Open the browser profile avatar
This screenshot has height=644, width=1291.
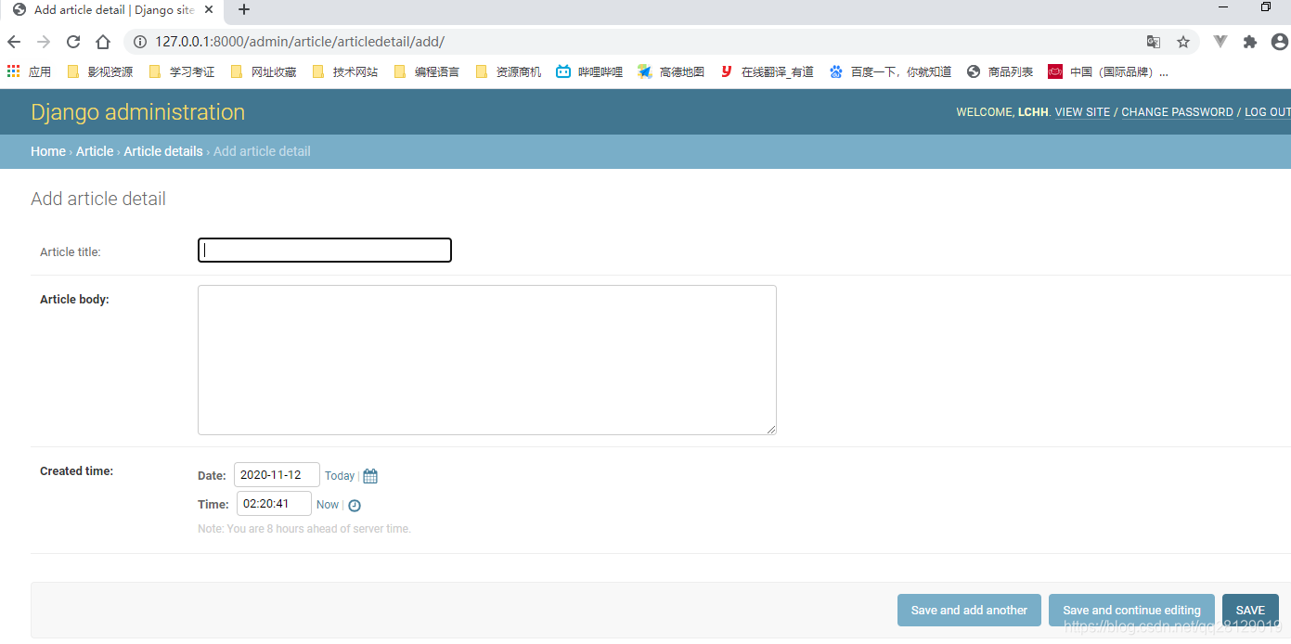pos(1280,42)
